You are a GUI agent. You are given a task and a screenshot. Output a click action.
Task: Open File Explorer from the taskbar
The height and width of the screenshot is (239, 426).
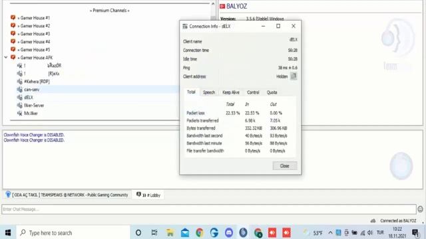pyautogui.click(x=170, y=232)
